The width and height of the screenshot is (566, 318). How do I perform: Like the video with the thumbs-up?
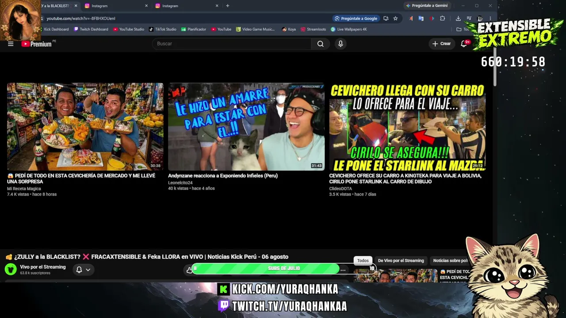click(190, 270)
